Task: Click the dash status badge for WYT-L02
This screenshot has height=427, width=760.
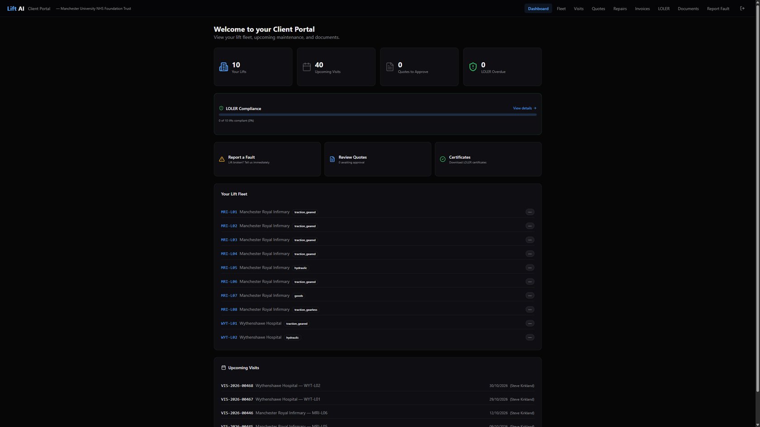Action: pos(530,338)
